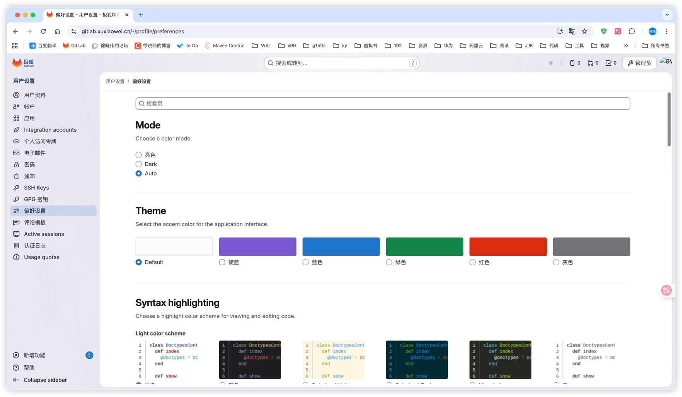Open the browser extensions puzzle icon

(632, 31)
